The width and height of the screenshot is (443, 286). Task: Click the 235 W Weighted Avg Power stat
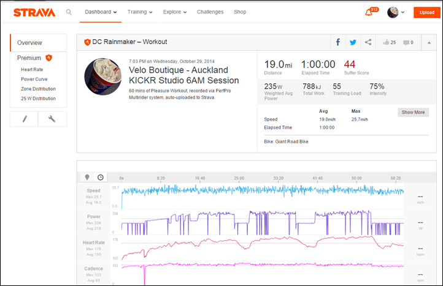tap(279, 92)
